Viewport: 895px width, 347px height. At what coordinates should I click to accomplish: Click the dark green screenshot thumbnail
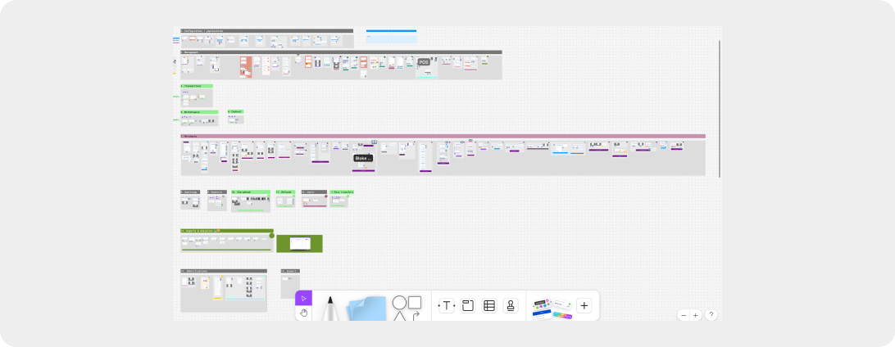coord(299,243)
